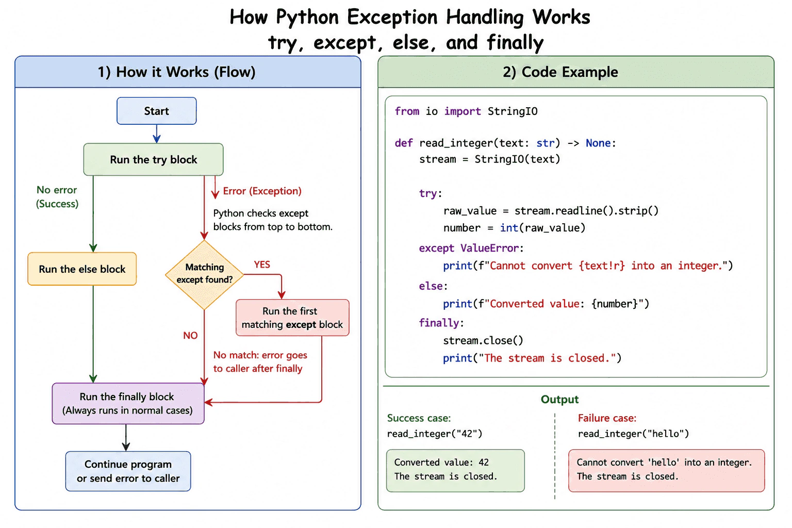Click 'Run the first matching except block' box

[292, 318]
